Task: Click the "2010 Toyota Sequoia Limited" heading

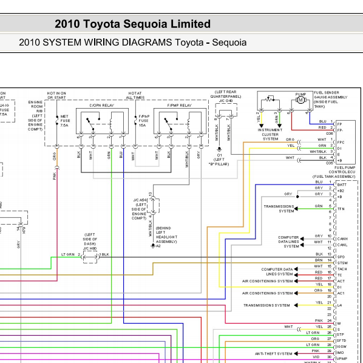Action: tap(133, 24)
